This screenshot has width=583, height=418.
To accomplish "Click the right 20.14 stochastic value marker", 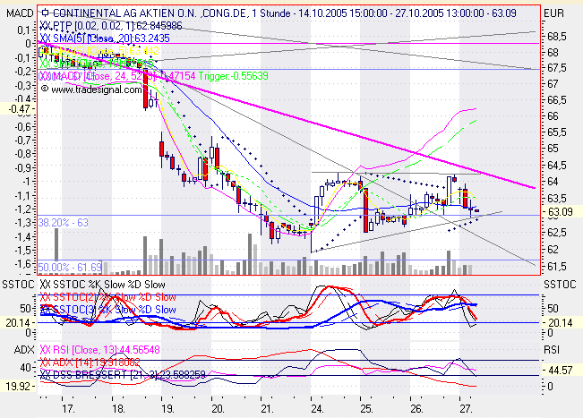I will tap(561, 322).
